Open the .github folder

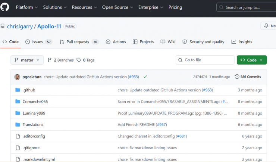(x=29, y=90)
